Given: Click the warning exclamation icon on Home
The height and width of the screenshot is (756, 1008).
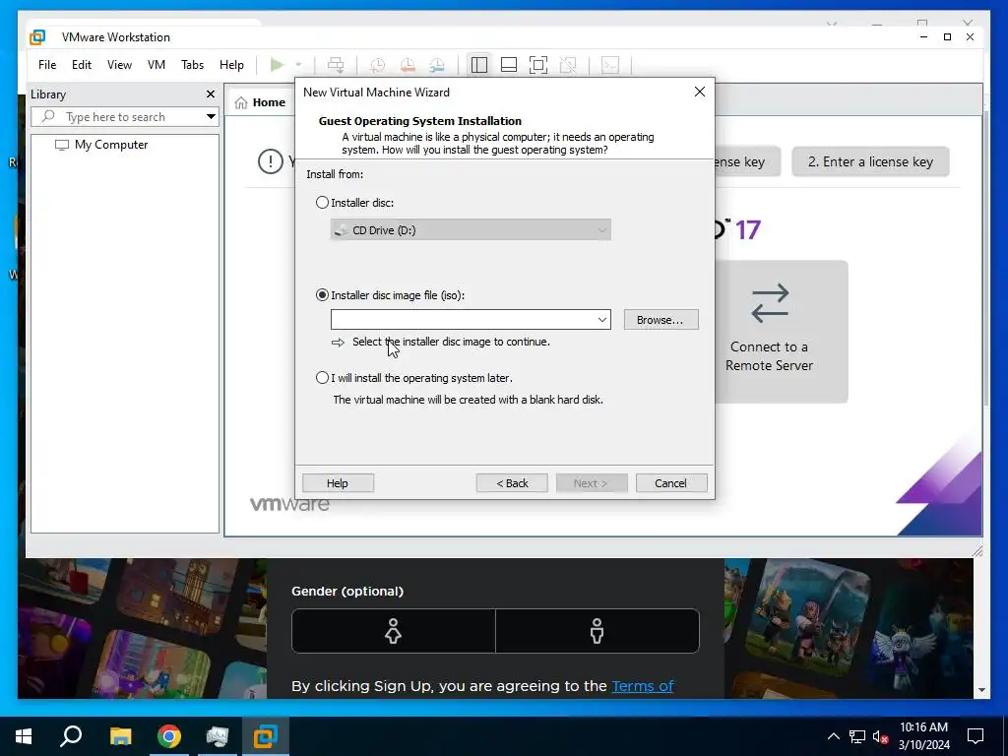Looking at the screenshot, I should pyautogui.click(x=271, y=161).
